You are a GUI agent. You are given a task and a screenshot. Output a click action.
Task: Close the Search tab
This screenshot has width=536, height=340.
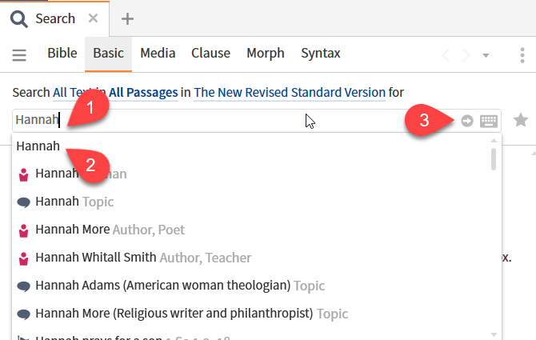(93, 18)
